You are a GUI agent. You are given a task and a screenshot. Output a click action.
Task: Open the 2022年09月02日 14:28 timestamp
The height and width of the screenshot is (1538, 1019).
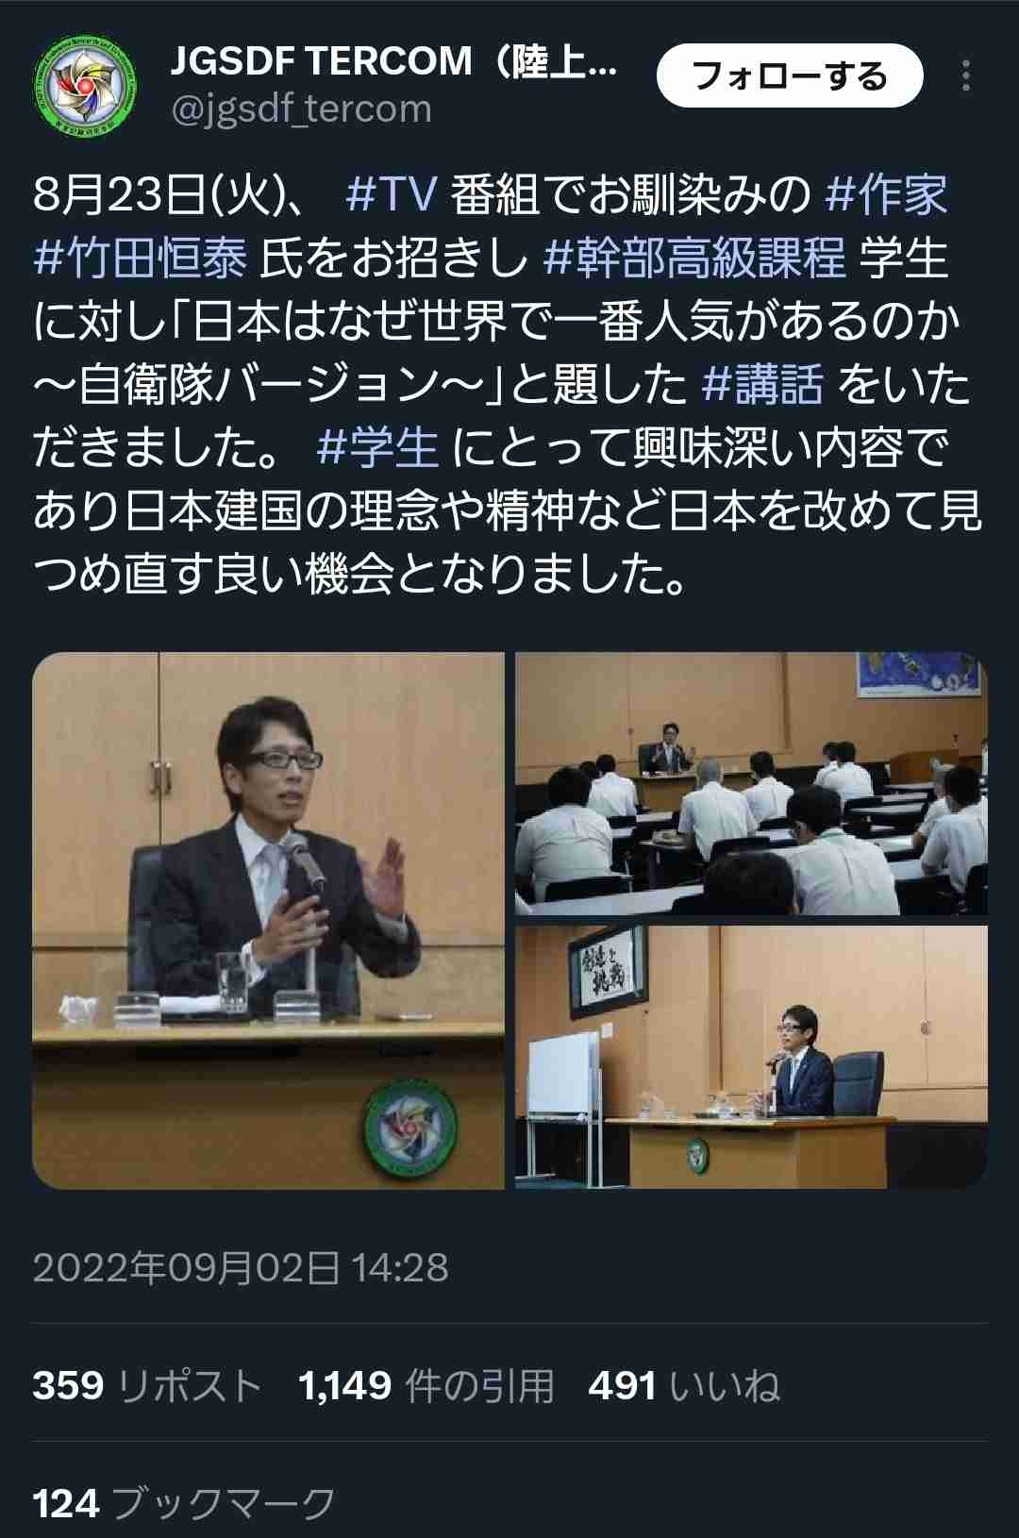(x=241, y=1267)
